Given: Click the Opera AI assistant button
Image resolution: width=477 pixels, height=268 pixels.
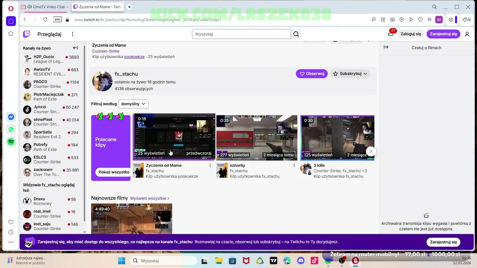Looking at the screenshot, I should click(x=467, y=19).
